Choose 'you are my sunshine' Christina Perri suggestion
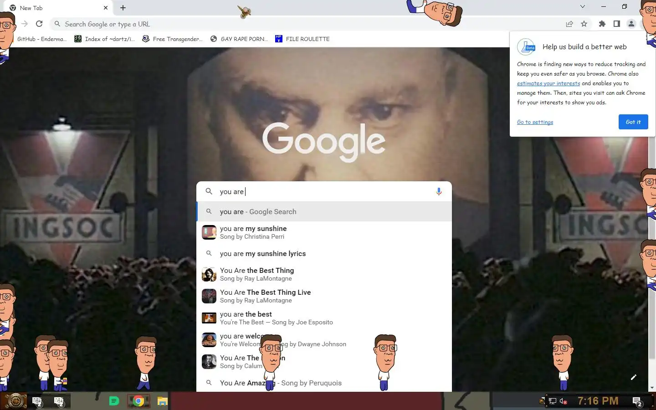The width and height of the screenshot is (656, 410). [324, 232]
